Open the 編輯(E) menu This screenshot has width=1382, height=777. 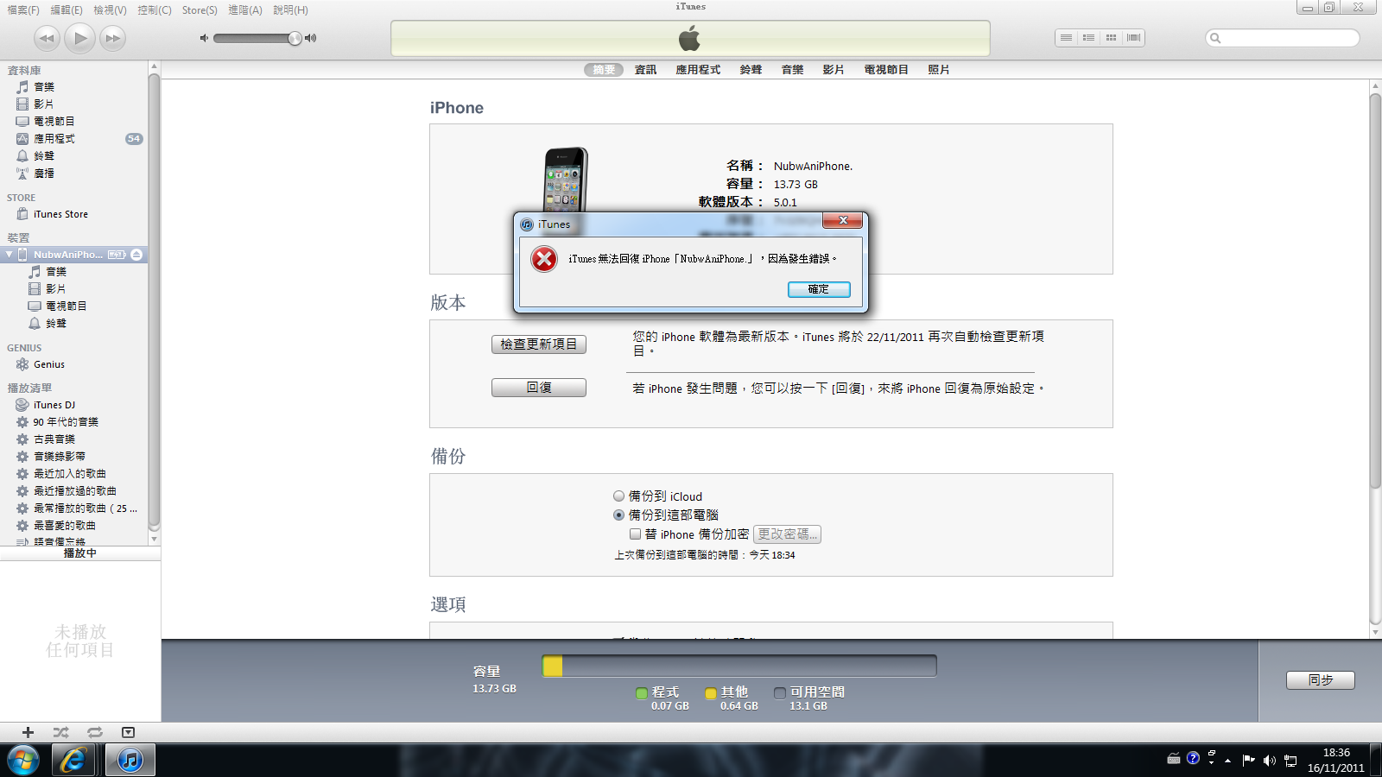point(67,10)
